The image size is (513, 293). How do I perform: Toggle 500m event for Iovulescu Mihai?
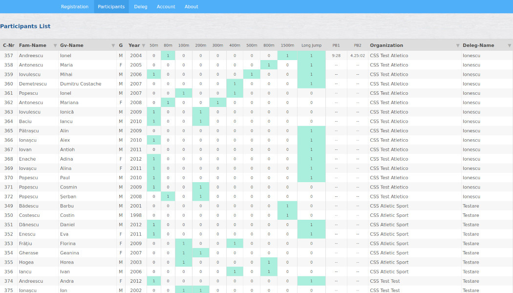click(252, 74)
